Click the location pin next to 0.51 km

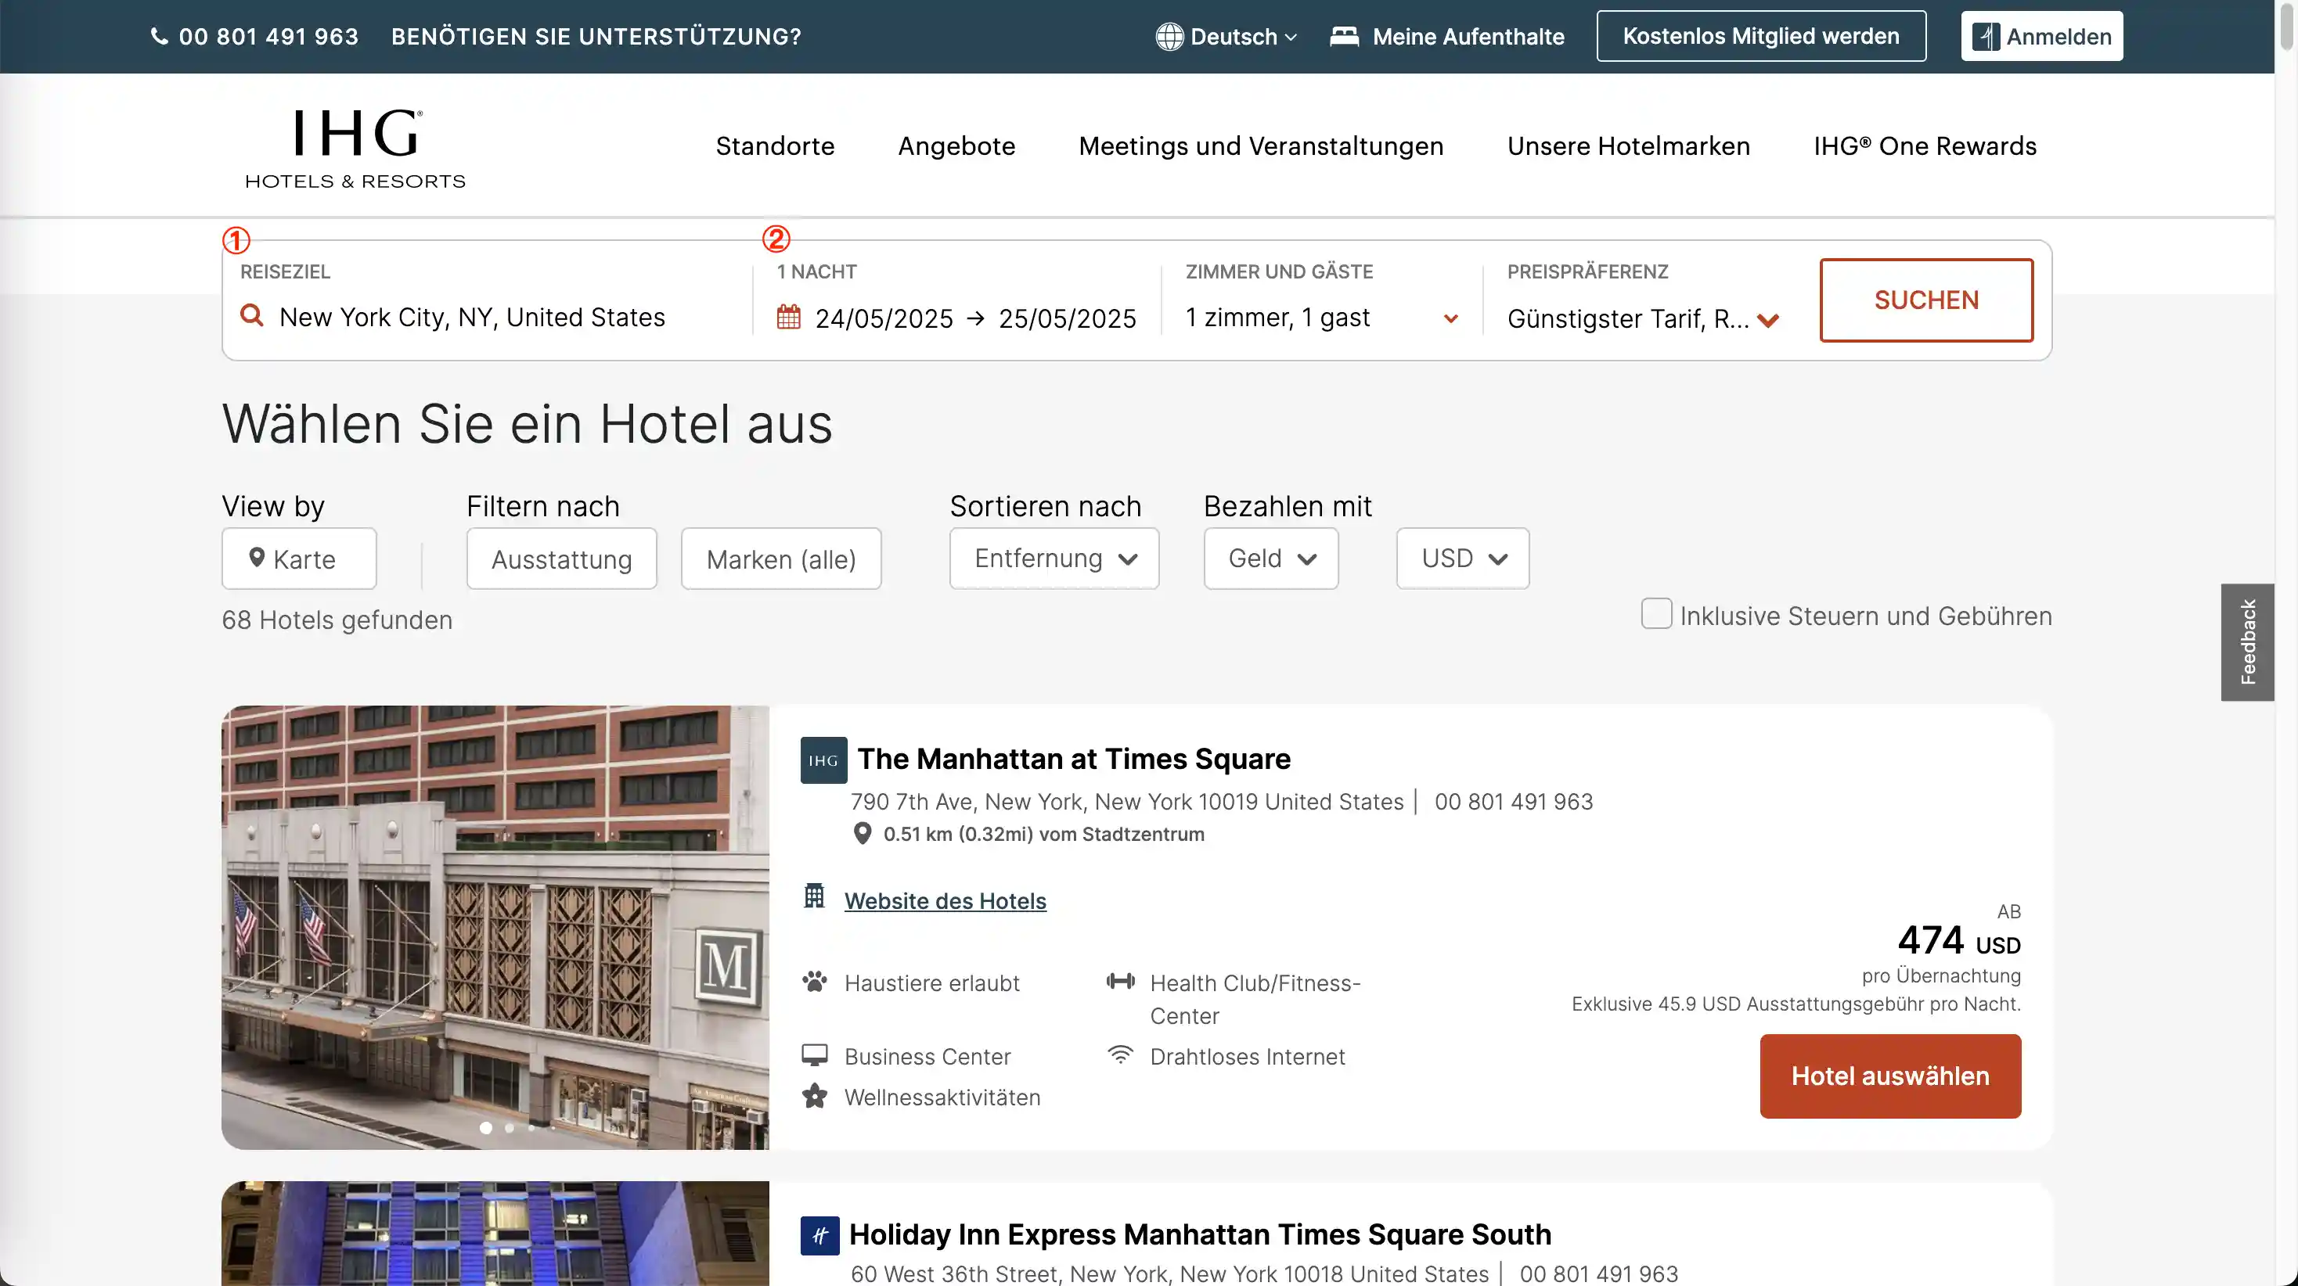tap(862, 834)
